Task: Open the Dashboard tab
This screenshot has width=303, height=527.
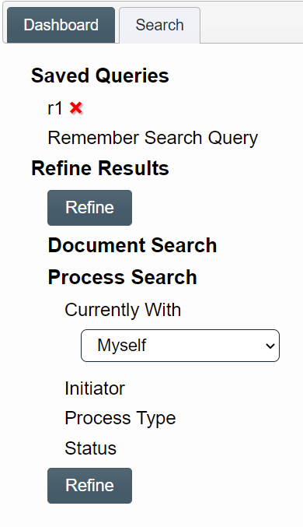Action: pos(61,25)
